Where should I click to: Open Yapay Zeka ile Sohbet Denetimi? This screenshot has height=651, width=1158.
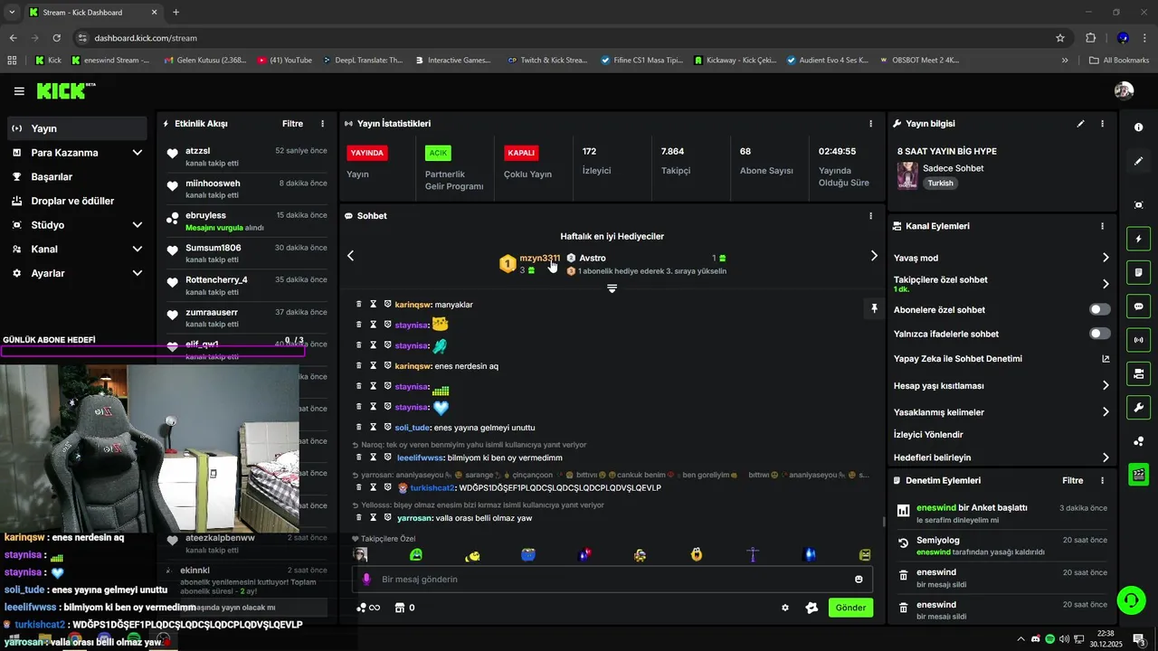pyautogui.click(x=1001, y=359)
